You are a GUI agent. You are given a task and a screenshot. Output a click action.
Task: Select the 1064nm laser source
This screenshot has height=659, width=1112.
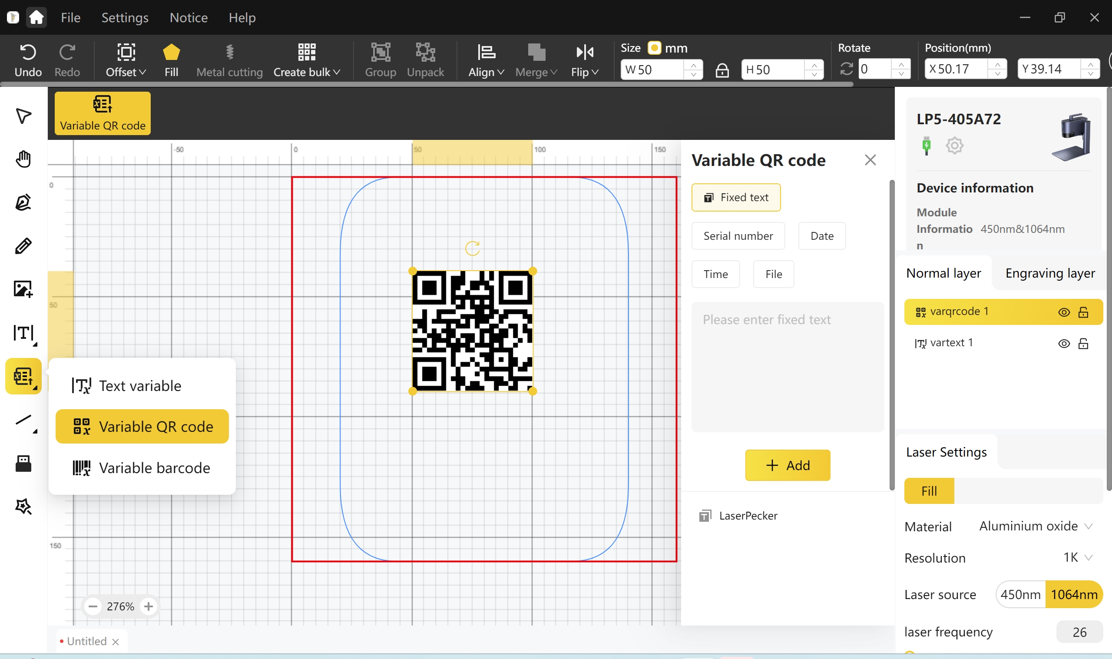tap(1074, 594)
